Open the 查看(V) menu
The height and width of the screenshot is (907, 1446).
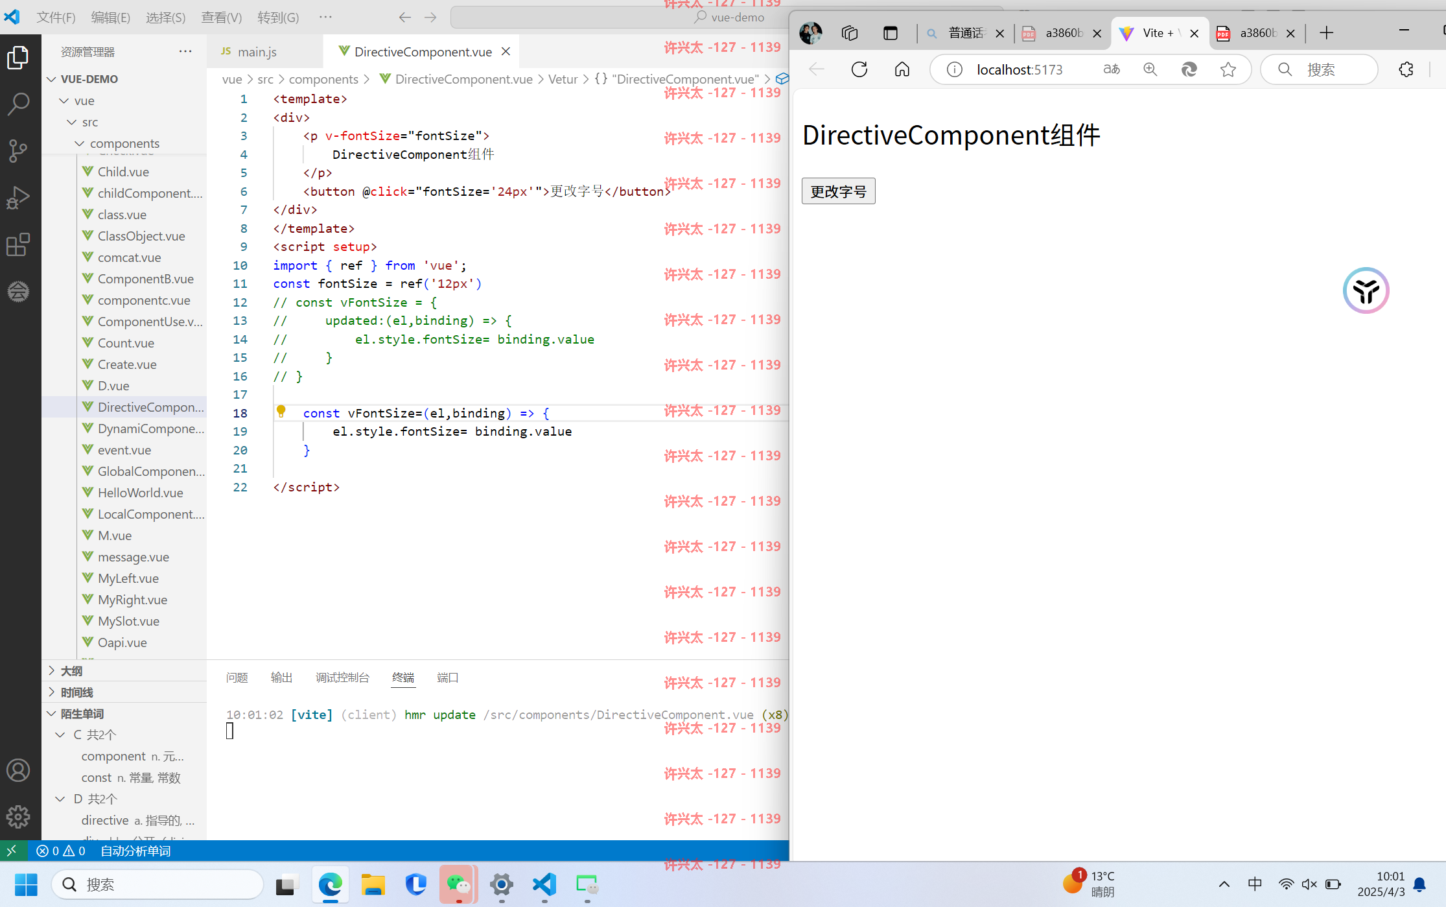222,18
